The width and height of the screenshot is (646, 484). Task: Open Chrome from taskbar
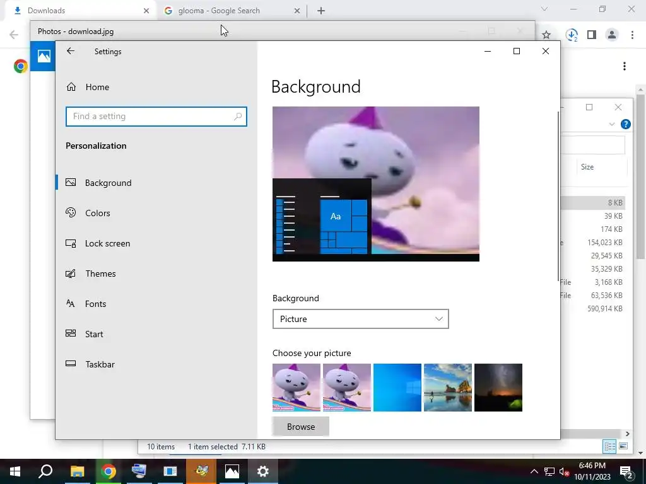pyautogui.click(x=108, y=471)
